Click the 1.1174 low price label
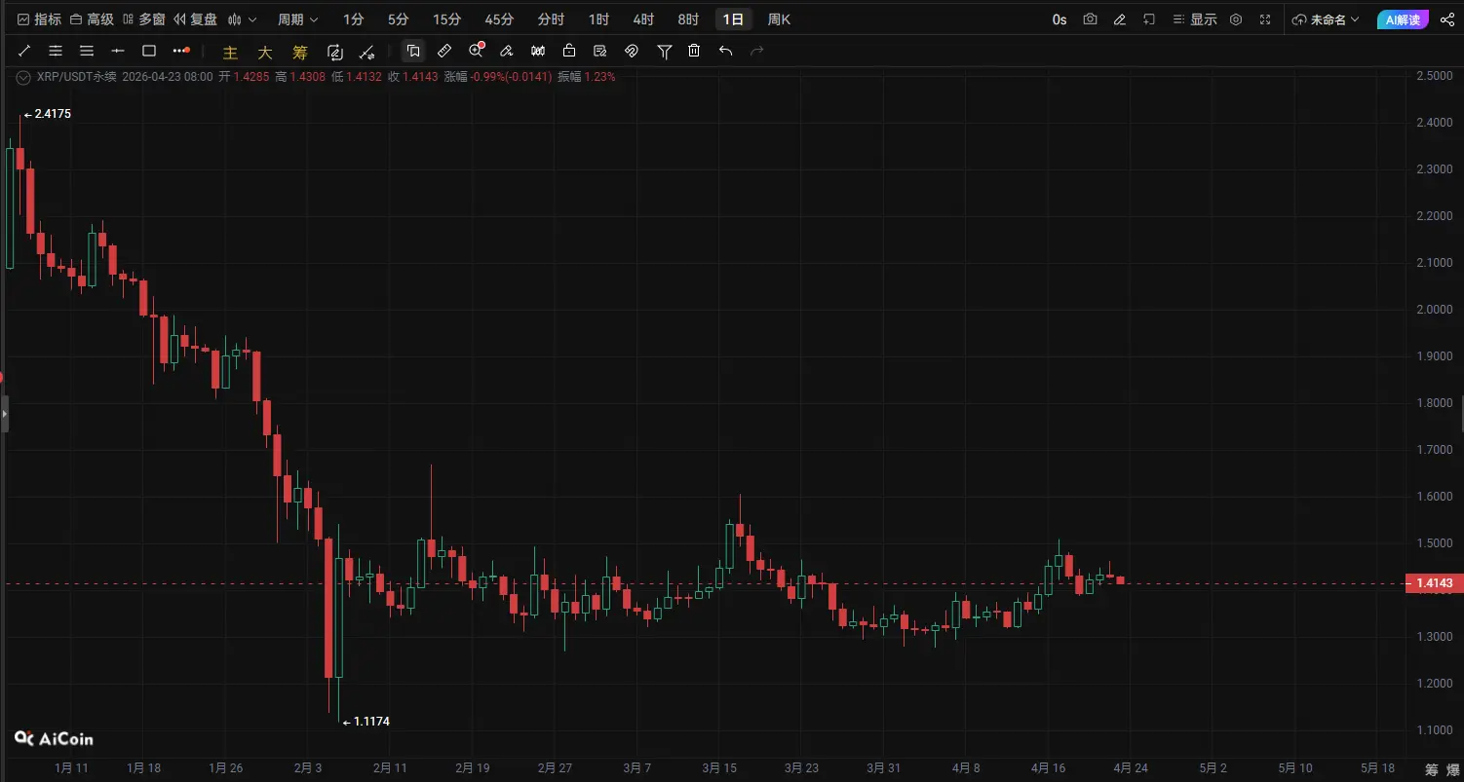1464x782 pixels. pyautogui.click(x=372, y=722)
